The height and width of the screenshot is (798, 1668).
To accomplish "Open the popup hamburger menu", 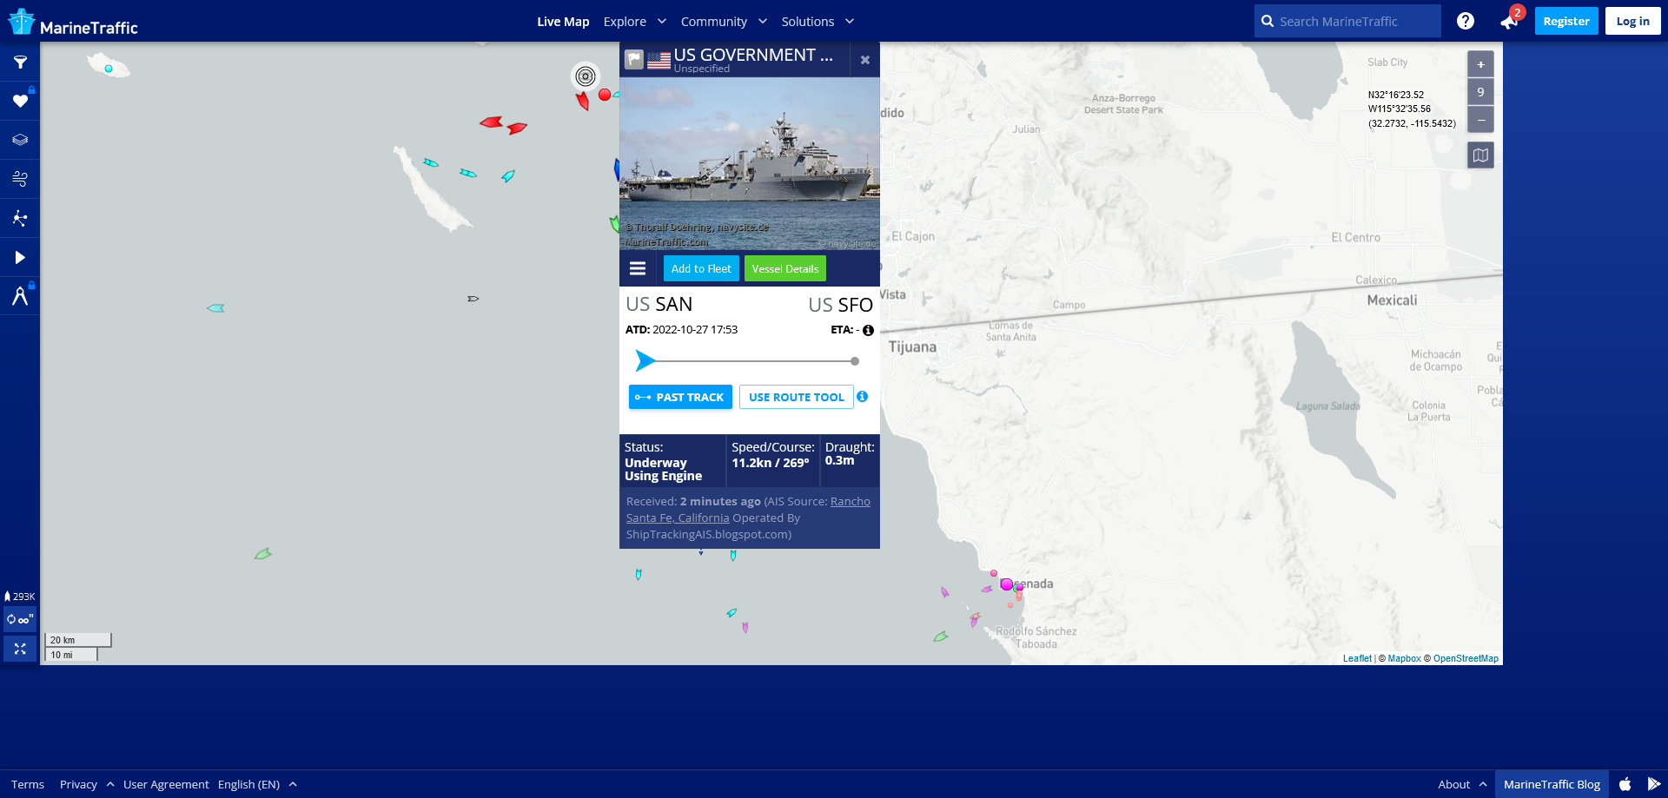I will 638,268.
